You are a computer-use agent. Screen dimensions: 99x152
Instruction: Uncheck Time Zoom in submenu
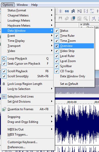74,41
